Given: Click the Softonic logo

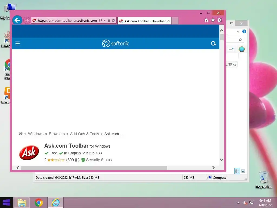Looking at the screenshot, I should coord(116,43).
